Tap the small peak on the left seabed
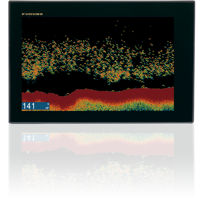 pos(28,91)
